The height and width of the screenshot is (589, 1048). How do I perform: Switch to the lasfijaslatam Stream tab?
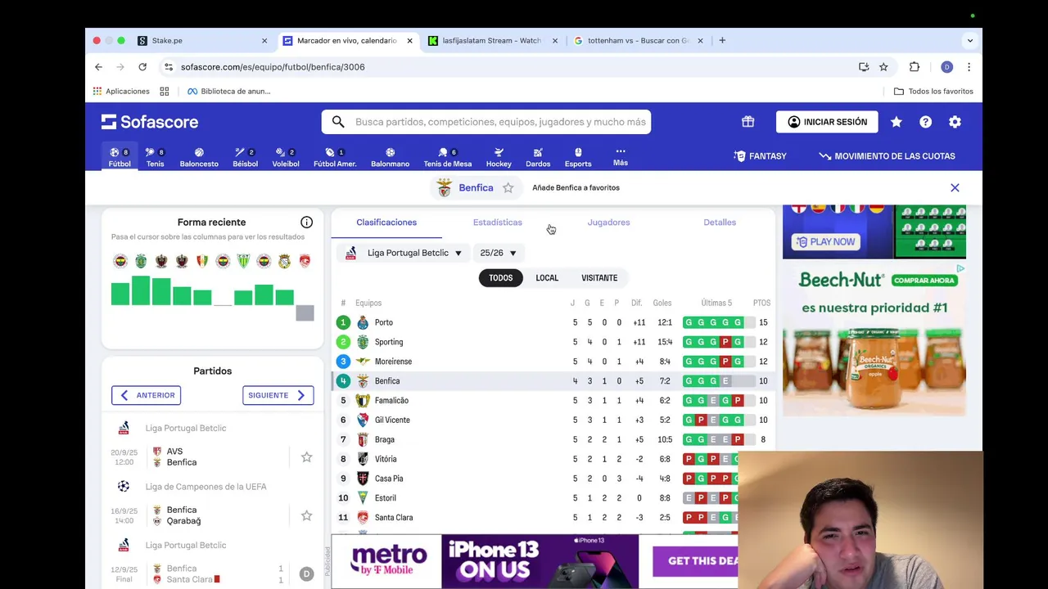[x=491, y=40]
